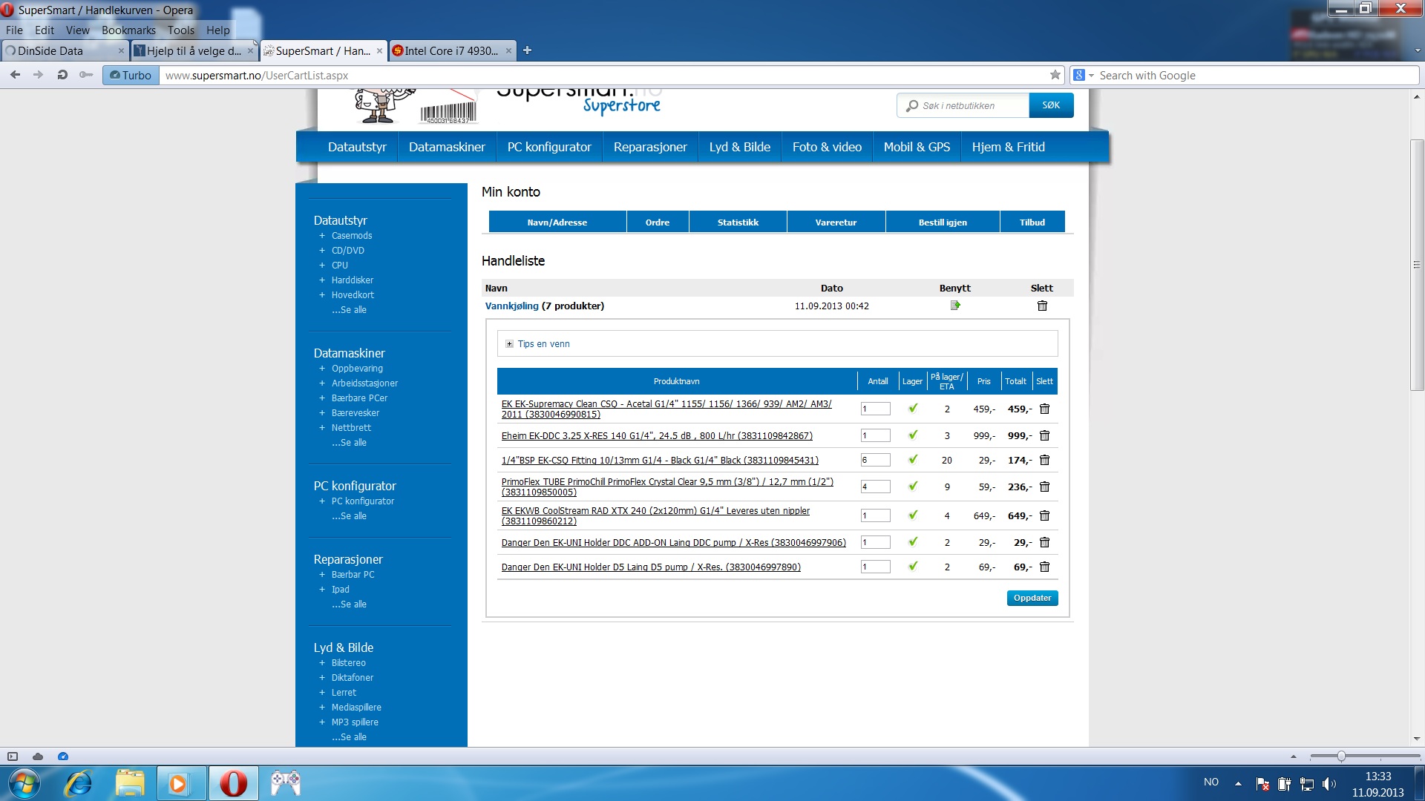This screenshot has width=1425, height=801.
Task: Click the Oppdater button
Action: click(x=1032, y=598)
